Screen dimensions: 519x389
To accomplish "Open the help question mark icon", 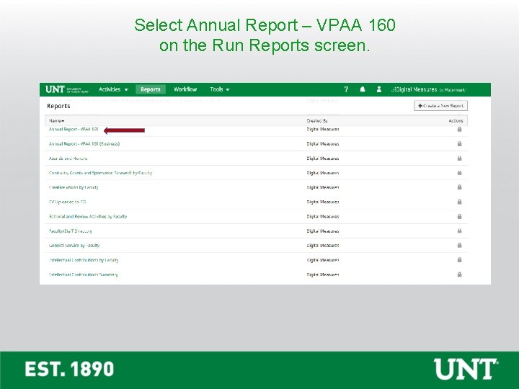I will pos(346,89).
